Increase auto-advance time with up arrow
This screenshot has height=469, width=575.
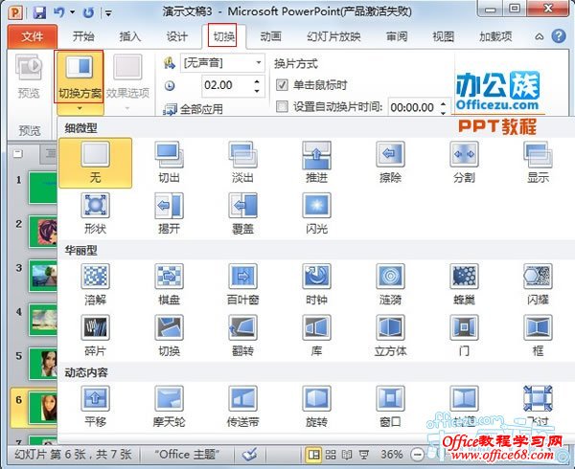444,103
